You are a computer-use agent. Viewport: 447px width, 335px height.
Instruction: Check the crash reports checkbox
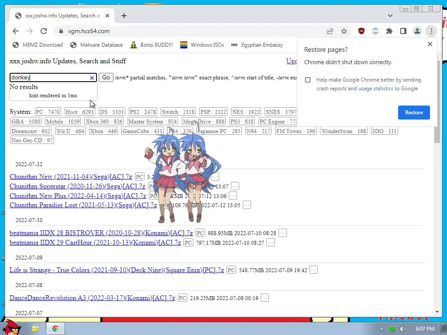click(308, 80)
